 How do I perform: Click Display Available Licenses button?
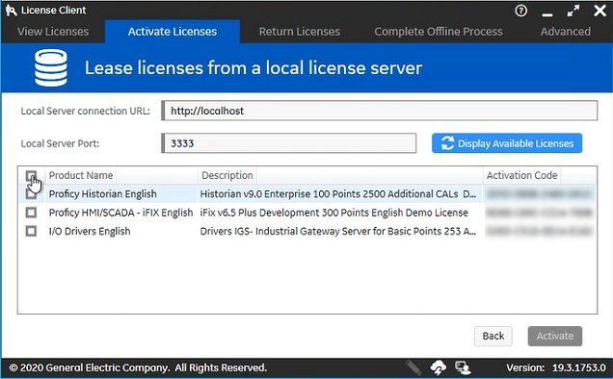point(507,143)
